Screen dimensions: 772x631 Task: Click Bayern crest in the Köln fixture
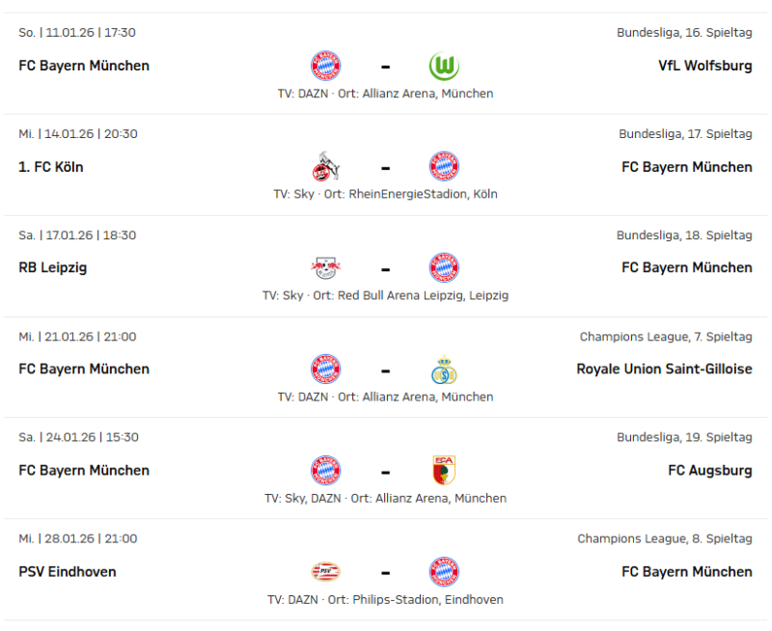(x=444, y=167)
